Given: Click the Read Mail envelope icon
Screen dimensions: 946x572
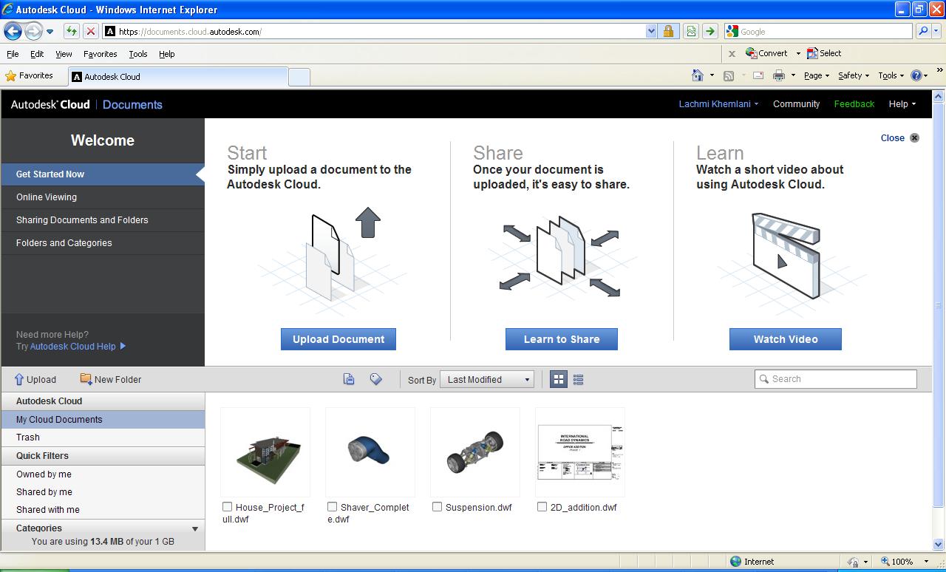Looking at the screenshot, I should pos(758,75).
